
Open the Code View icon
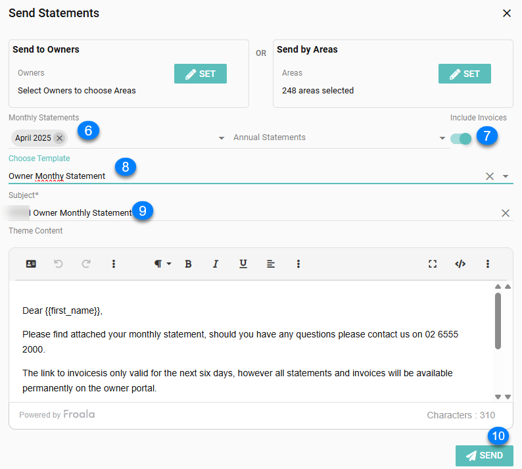point(460,264)
